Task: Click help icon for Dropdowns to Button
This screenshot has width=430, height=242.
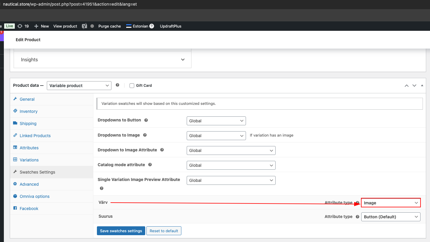Action: click(146, 120)
